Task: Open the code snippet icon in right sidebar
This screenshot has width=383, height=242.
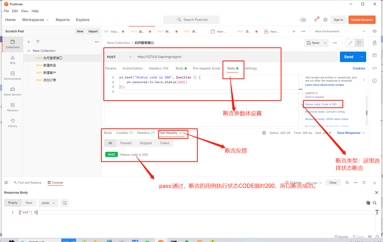Action: pyautogui.click(x=375, y=68)
